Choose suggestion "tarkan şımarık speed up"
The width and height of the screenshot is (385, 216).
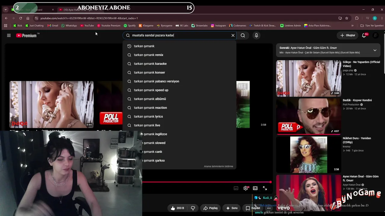(179, 90)
